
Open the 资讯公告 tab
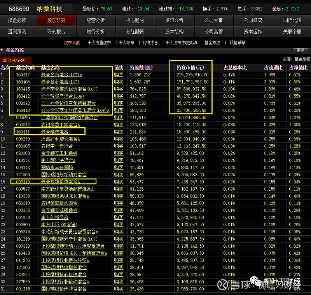point(174,21)
